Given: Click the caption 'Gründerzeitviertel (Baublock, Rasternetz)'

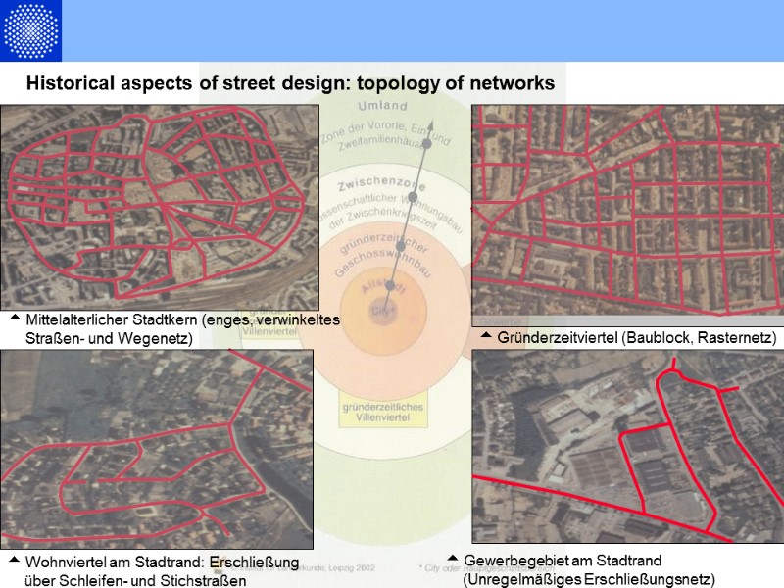Looking at the screenshot, I should [x=636, y=337].
